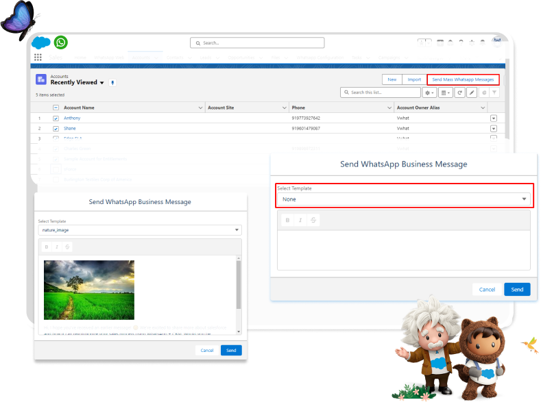This screenshot has width=541, height=402.
Task: Click phone number 919601479087
Action: [306, 129]
